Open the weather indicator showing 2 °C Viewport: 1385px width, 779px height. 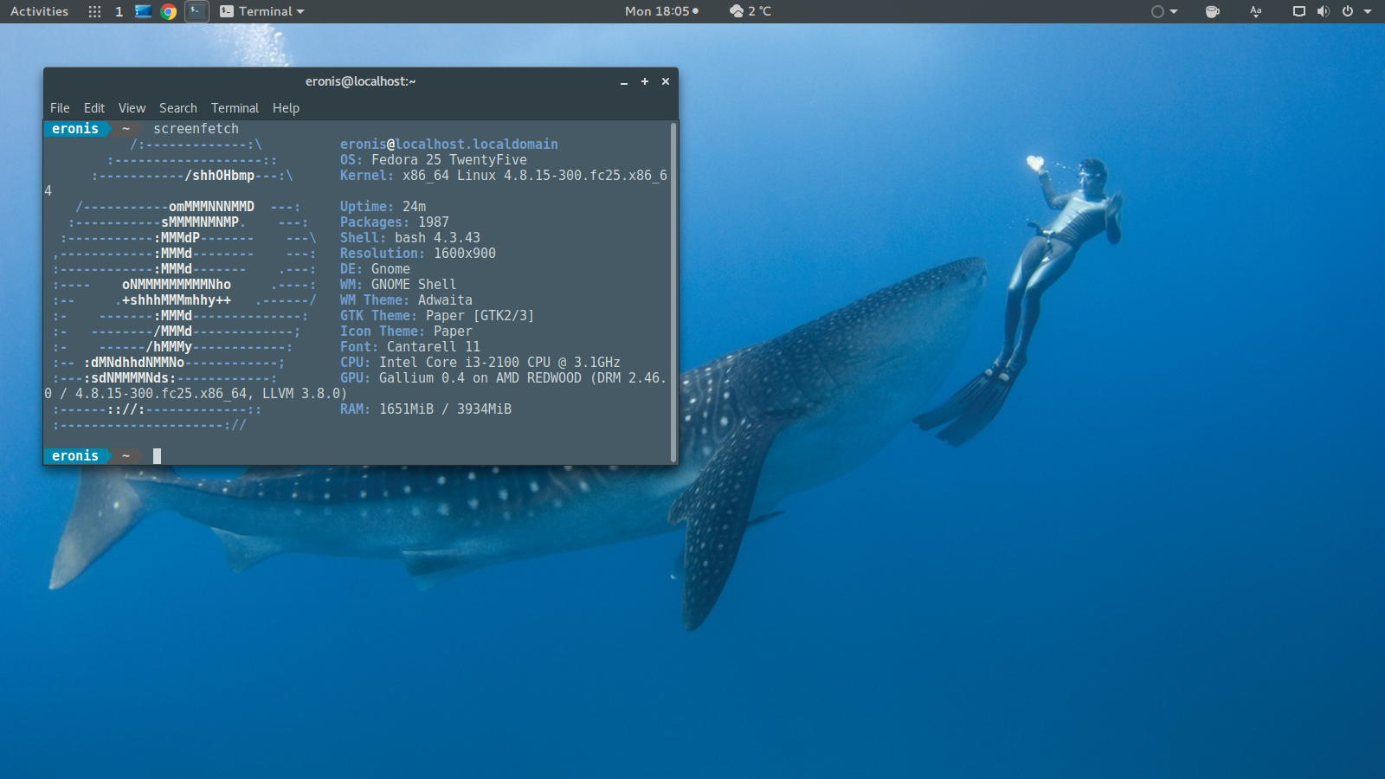tap(750, 11)
